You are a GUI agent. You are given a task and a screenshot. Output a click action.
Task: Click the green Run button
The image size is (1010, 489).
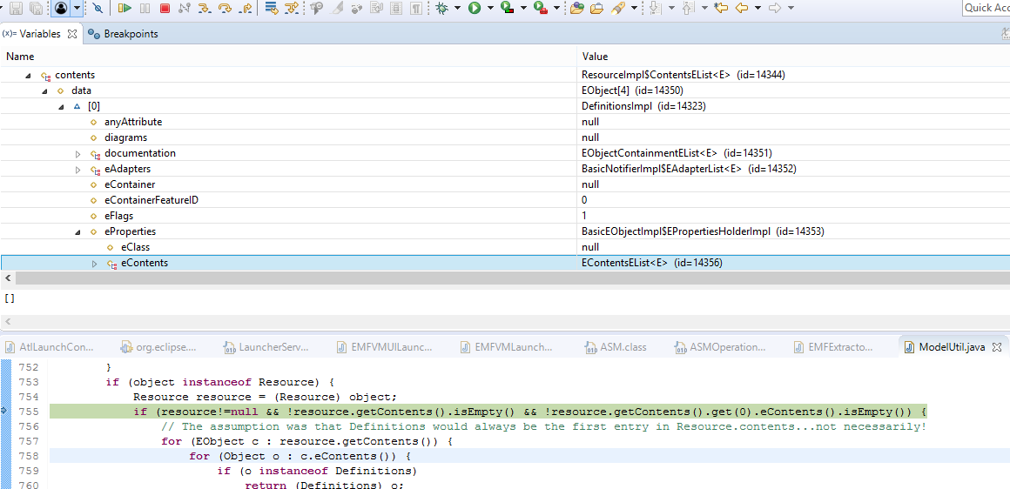475,8
